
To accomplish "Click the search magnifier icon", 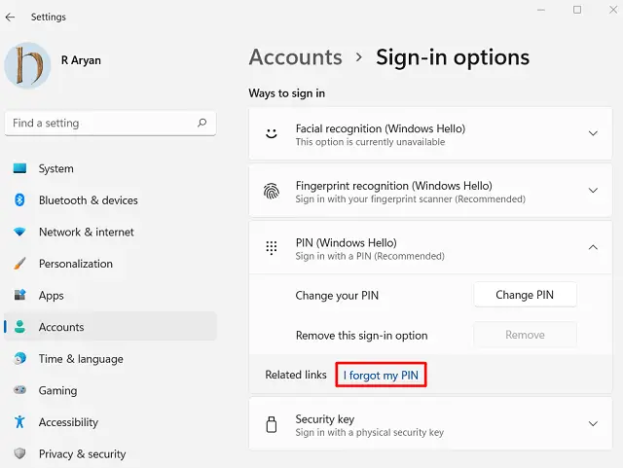I will (202, 123).
